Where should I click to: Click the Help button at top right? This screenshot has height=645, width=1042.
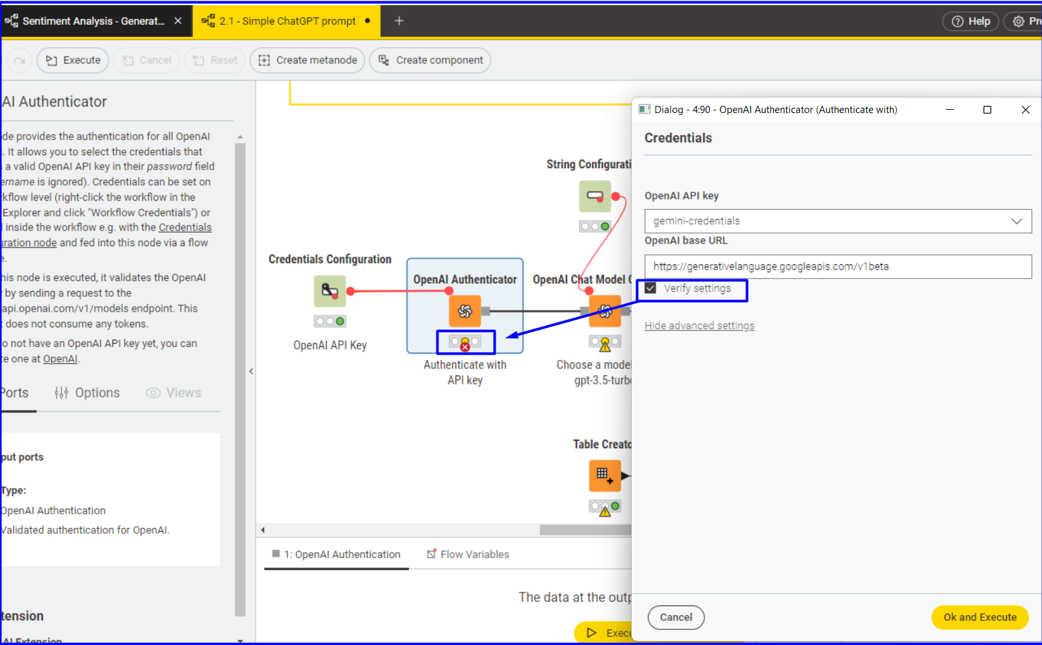click(970, 21)
